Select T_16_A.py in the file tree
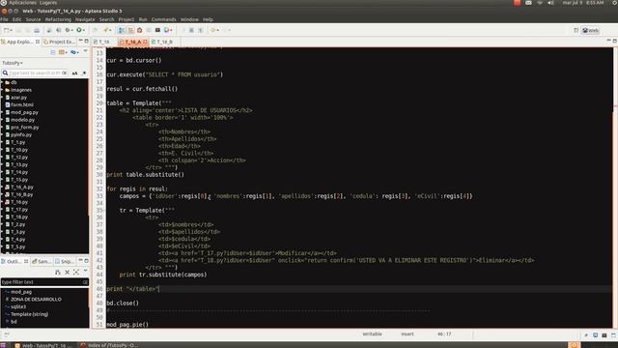618x348 pixels. (x=22, y=187)
